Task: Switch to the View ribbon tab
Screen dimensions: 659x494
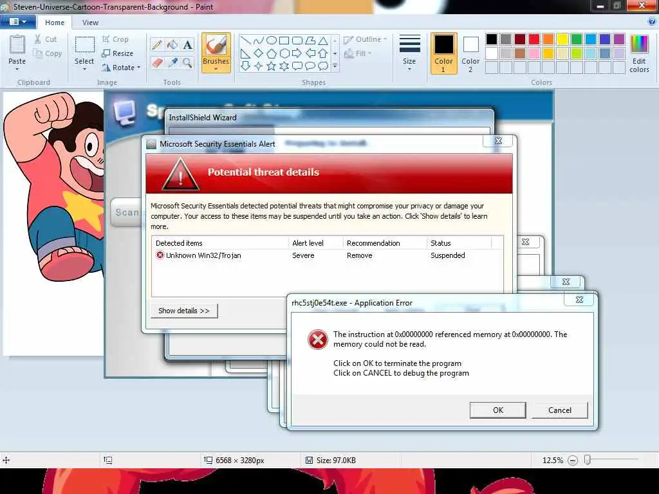Action: click(90, 23)
